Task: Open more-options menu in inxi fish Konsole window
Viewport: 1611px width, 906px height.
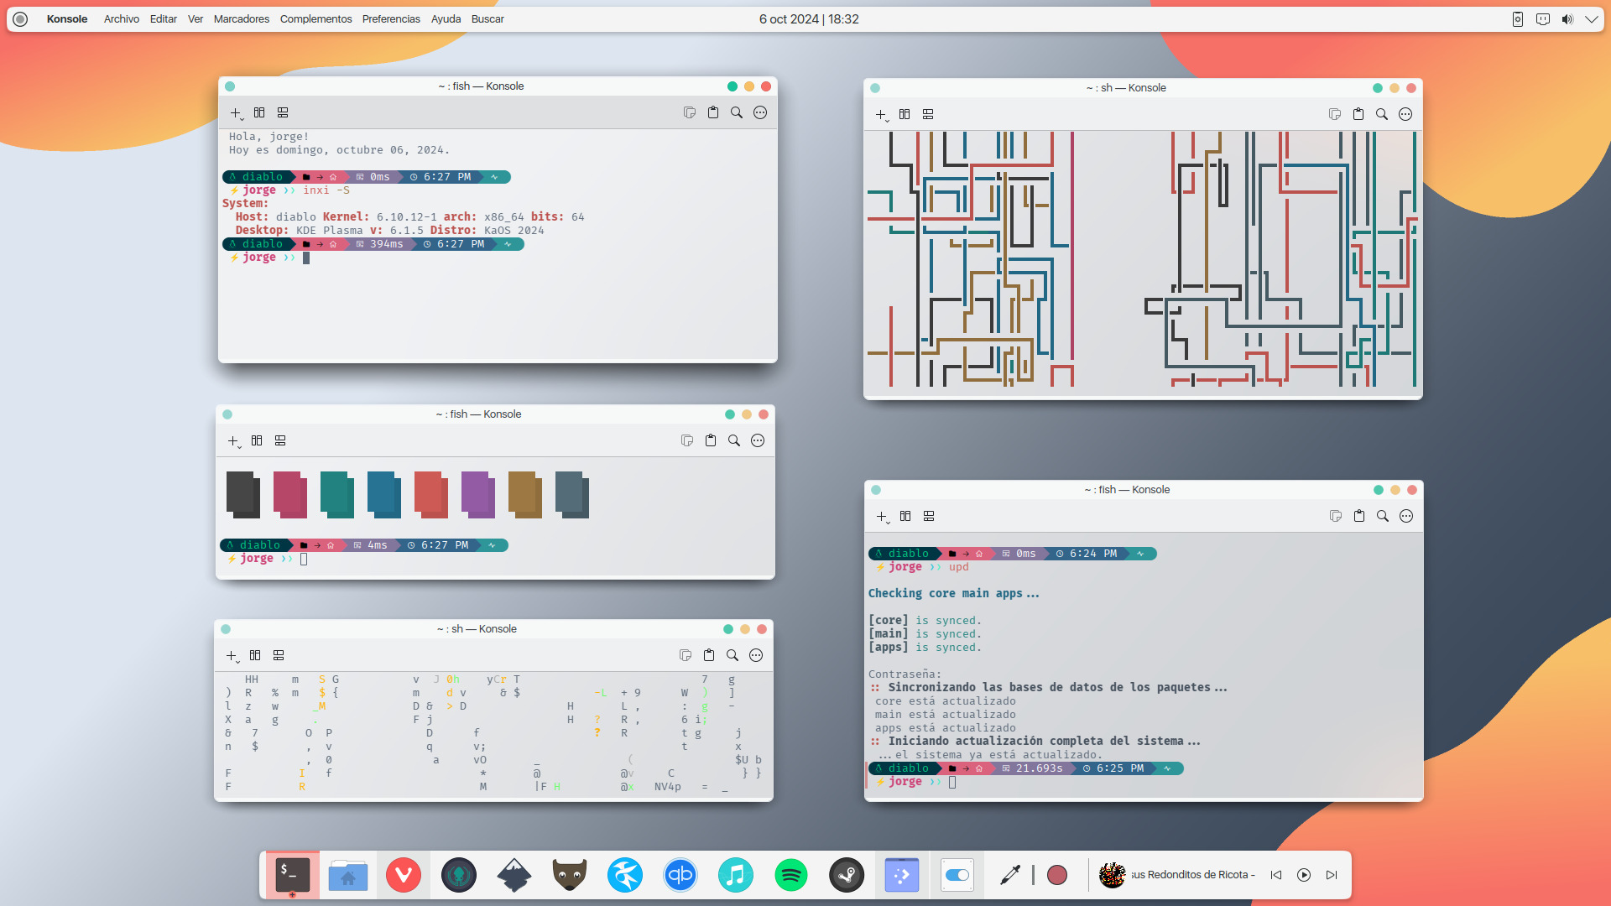Action: tap(760, 112)
